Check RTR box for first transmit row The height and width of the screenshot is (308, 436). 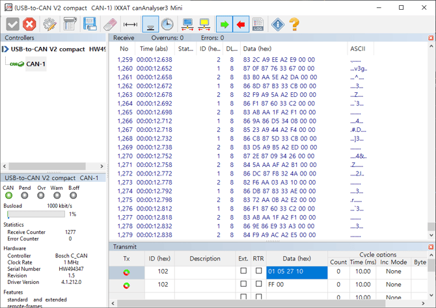click(258, 271)
